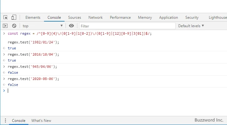The height and width of the screenshot is (125, 227).
Task: Click the empty console prompt line
Action: click(94, 91)
